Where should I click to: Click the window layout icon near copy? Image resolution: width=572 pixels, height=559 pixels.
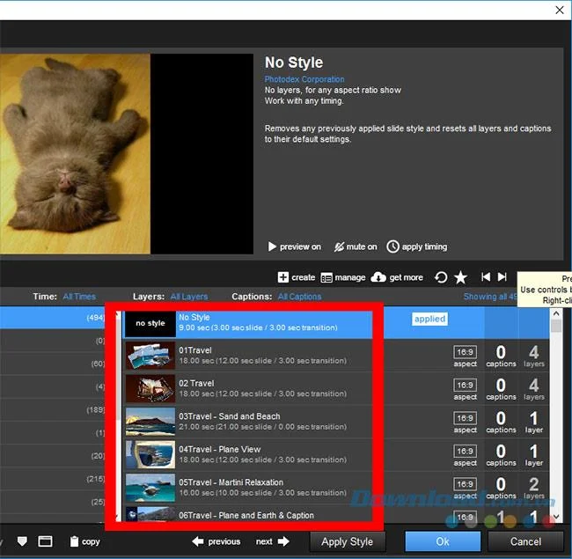point(45,541)
